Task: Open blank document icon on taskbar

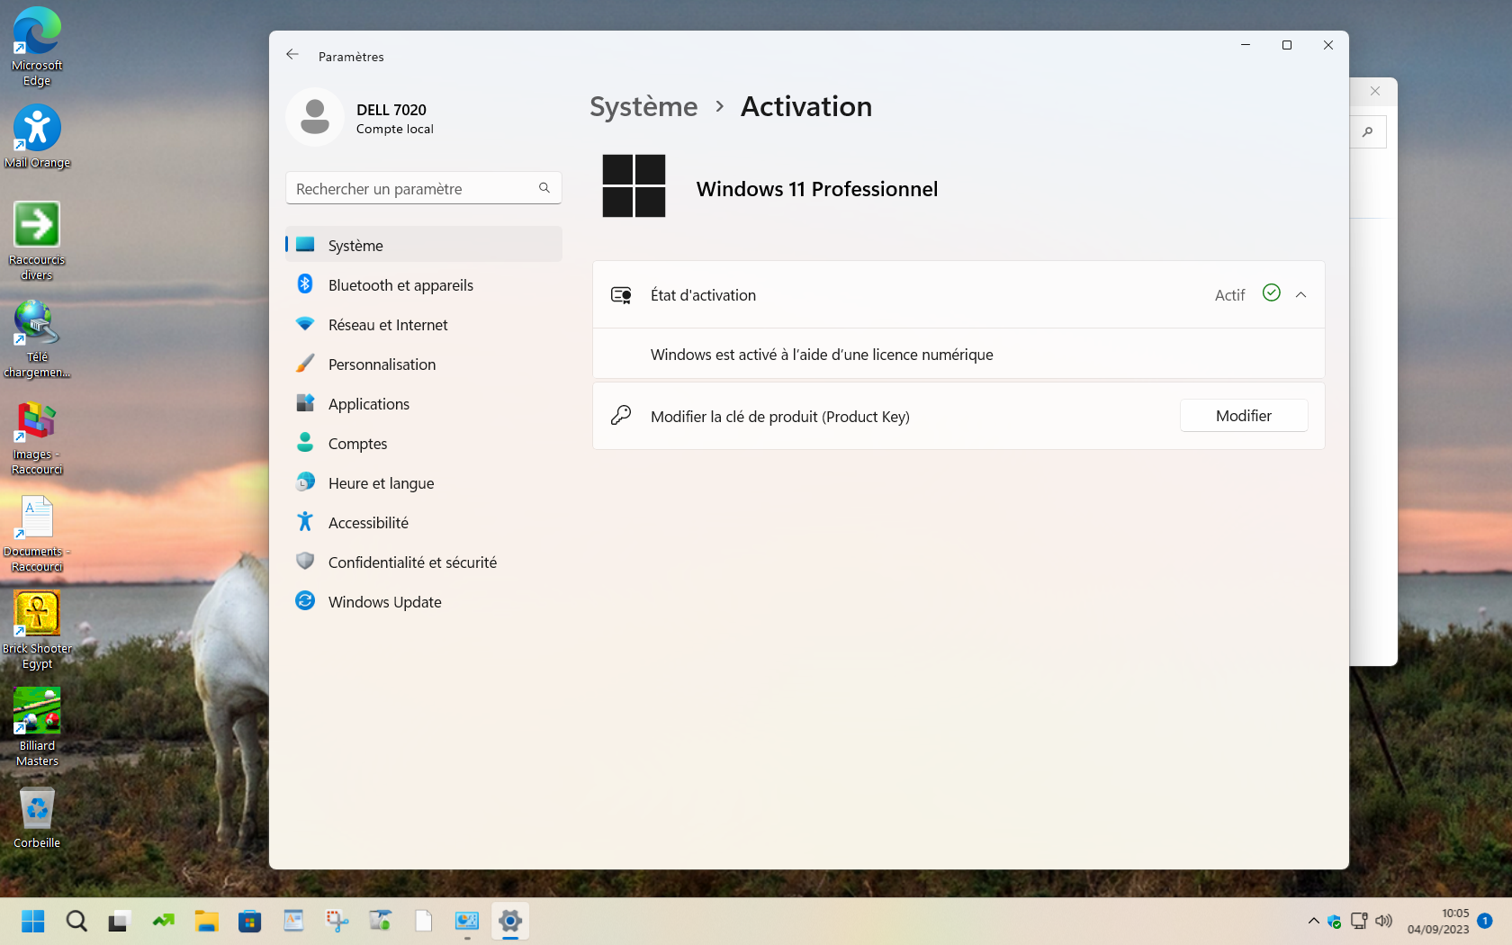Action: [423, 921]
